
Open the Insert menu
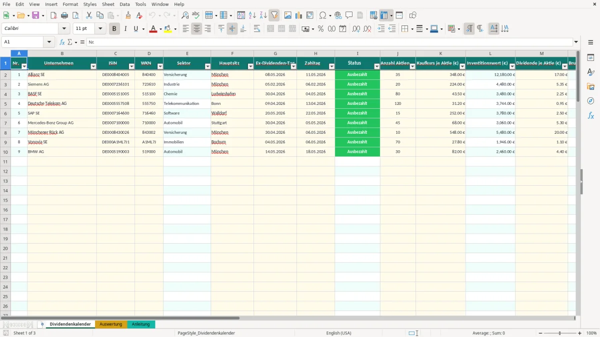[x=51, y=4]
